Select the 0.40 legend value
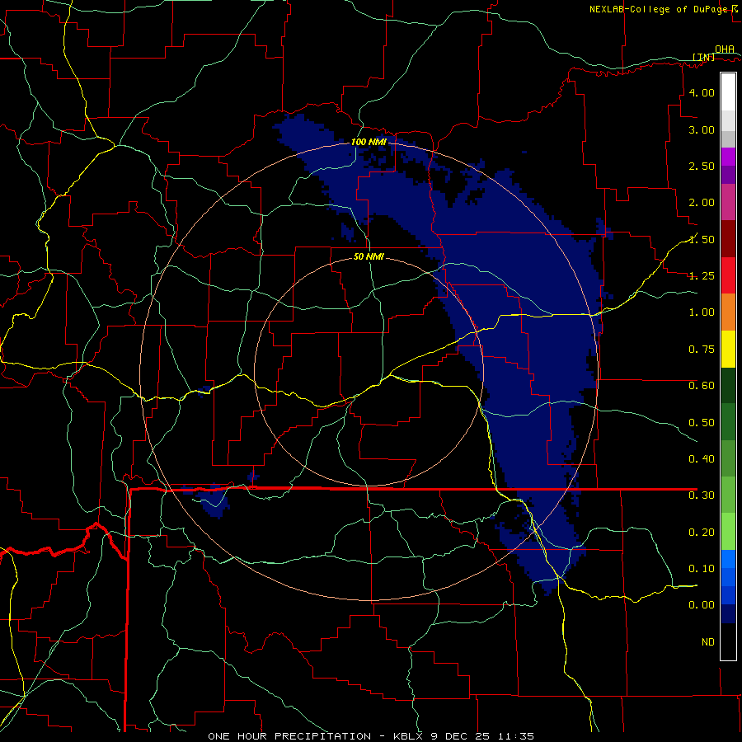The width and height of the screenshot is (742, 742). pyautogui.click(x=702, y=459)
